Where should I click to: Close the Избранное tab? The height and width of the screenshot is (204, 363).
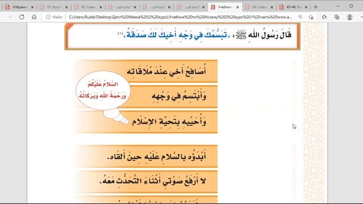(32, 7)
